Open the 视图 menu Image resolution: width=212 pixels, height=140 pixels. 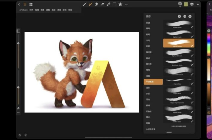[70, 10]
